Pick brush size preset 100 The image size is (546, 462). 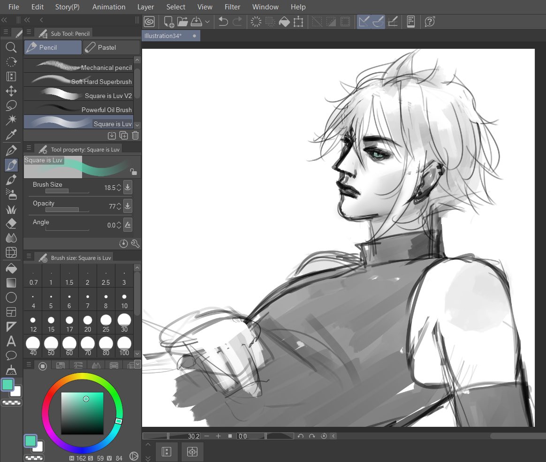[x=124, y=347]
